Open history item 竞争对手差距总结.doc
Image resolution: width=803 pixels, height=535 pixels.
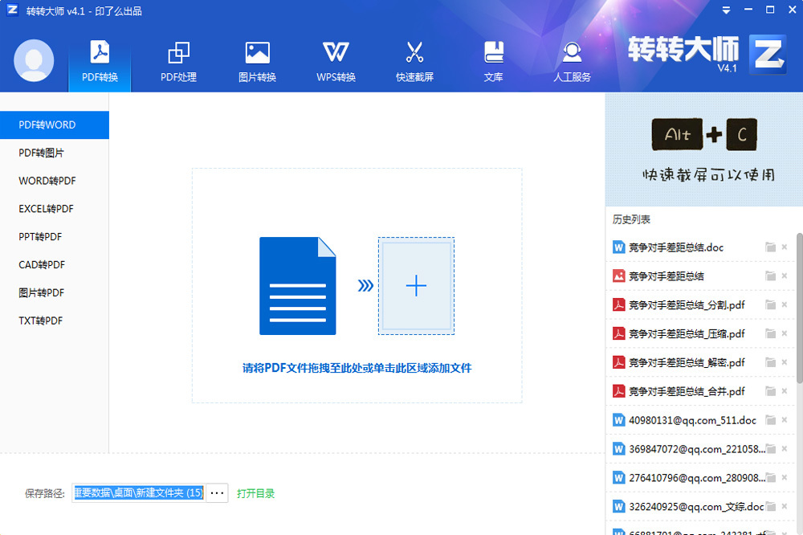click(676, 247)
